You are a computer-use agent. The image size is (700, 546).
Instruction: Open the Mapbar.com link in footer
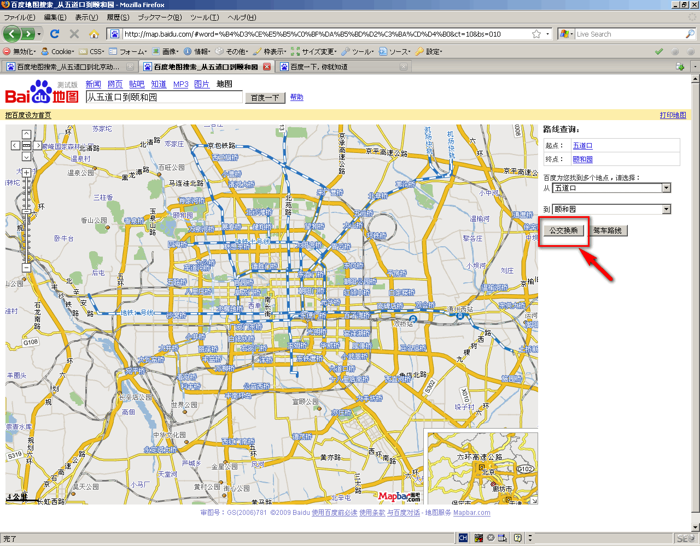pos(472,513)
